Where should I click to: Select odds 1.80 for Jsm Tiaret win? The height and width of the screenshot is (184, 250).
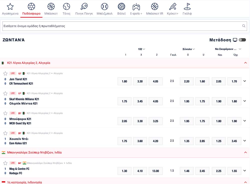pyautogui.click(x=124, y=81)
